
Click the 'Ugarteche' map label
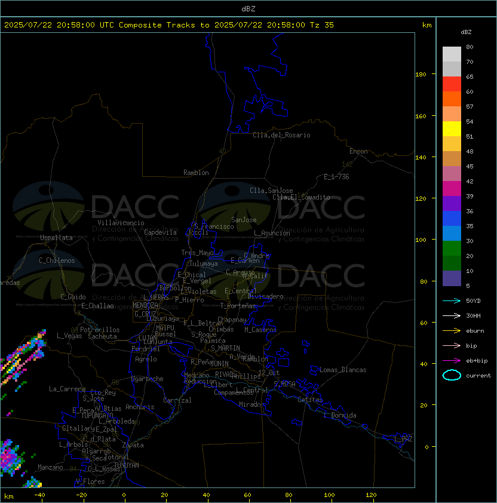point(148,379)
